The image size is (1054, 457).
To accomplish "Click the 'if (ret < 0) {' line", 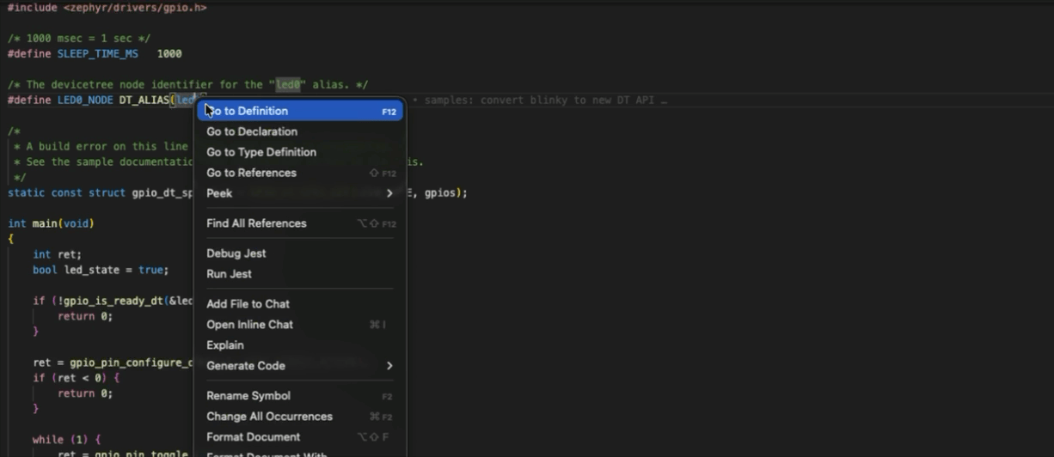I will point(76,378).
